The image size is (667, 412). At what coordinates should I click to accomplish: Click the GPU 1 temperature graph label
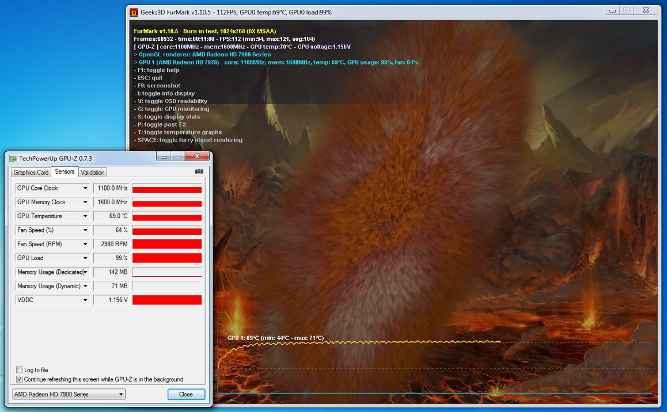pos(276,338)
